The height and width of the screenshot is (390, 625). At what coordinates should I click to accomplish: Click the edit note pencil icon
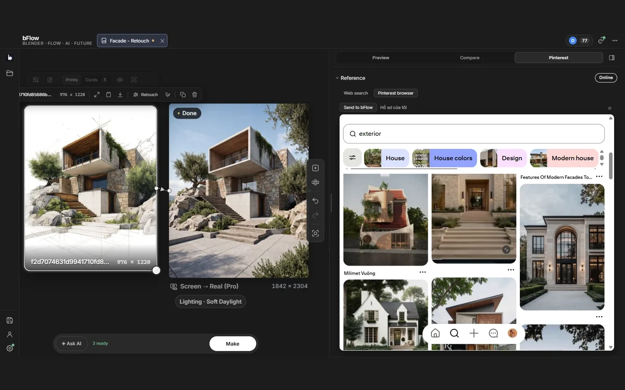[x=168, y=95]
